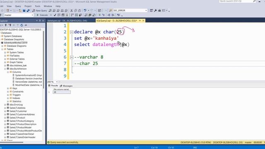Collapse the comment block on line 6
265x149 pixels.
click(x=72, y=57)
